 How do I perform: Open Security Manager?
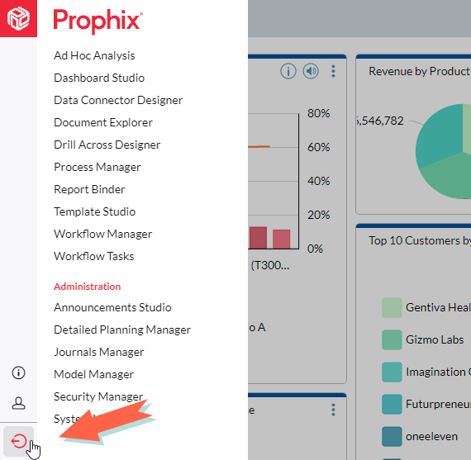[x=98, y=396]
